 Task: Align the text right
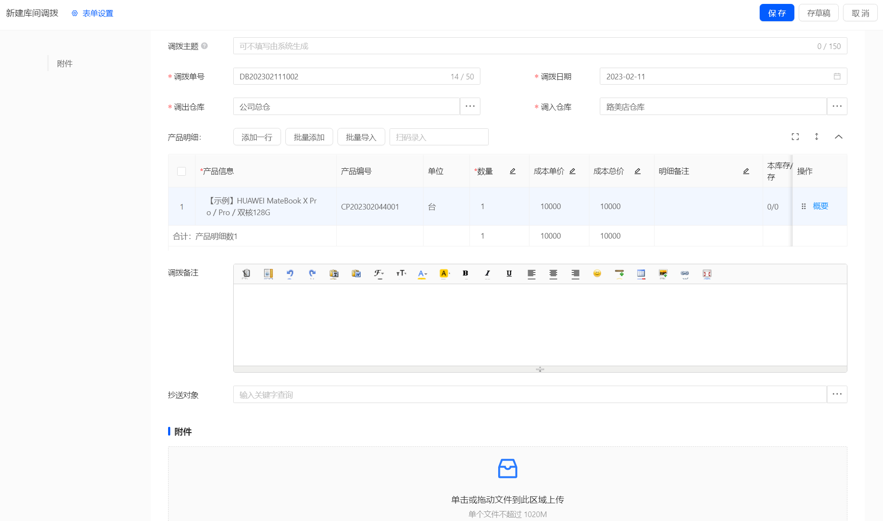point(575,274)
